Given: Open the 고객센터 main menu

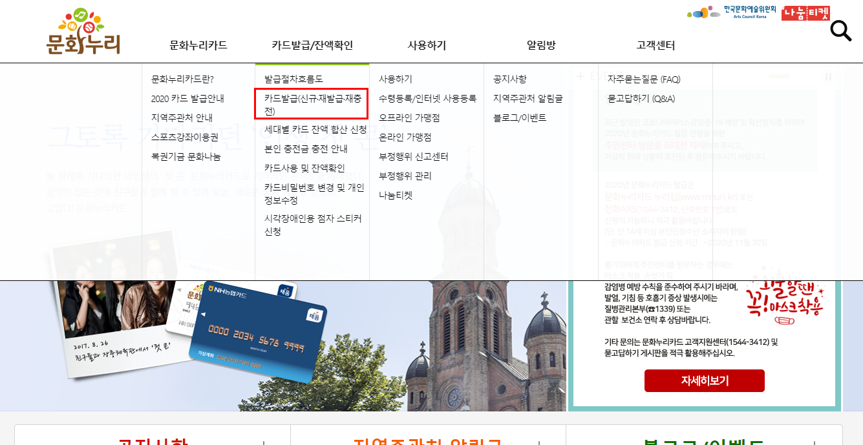Looking at the screenshot, I should [655, 45].
